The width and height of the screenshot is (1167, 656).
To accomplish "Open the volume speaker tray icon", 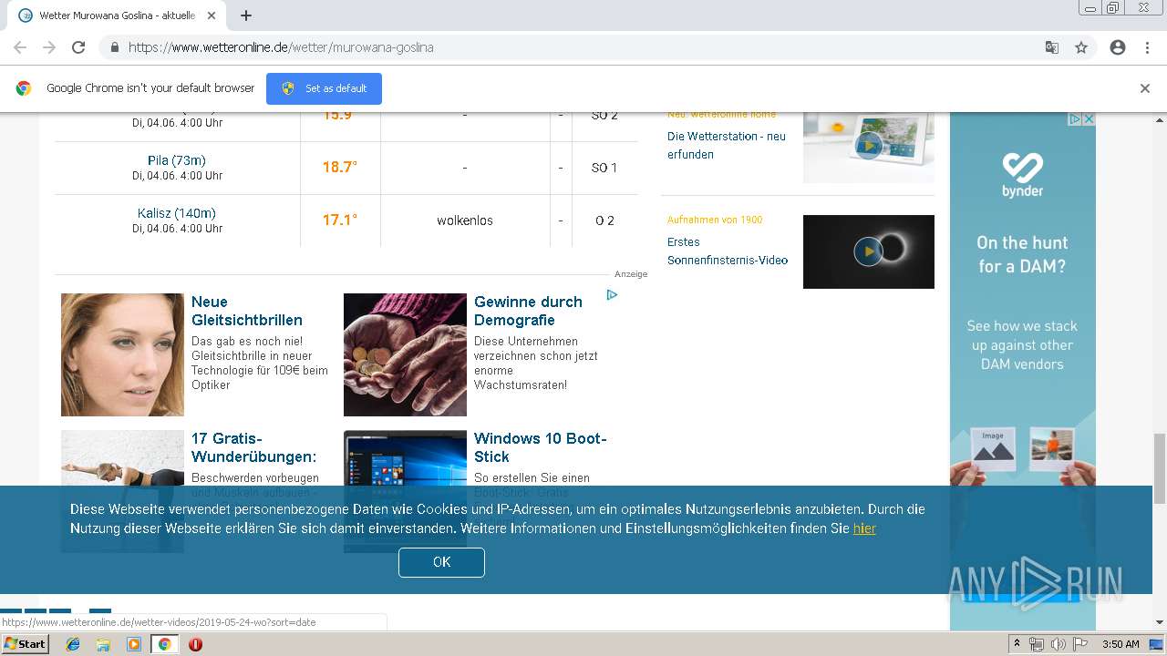I will click(1058, 644).
